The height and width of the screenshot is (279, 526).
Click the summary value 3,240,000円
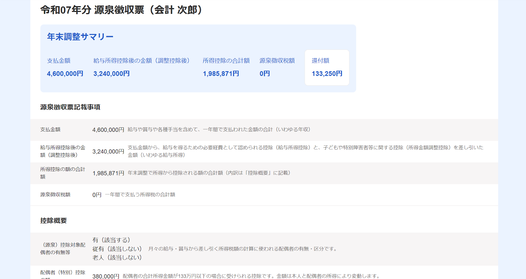(x=111, y=74)
